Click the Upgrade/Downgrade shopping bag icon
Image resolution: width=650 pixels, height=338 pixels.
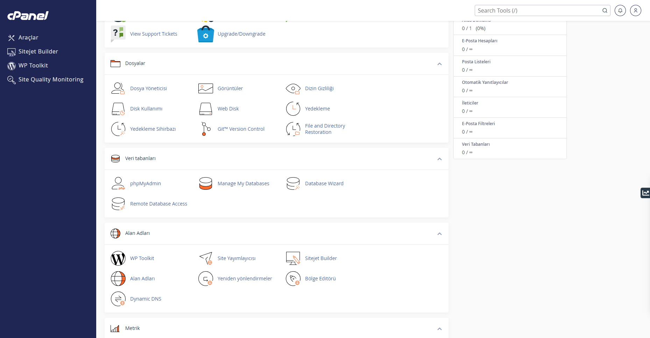click(x=206, y=34)
